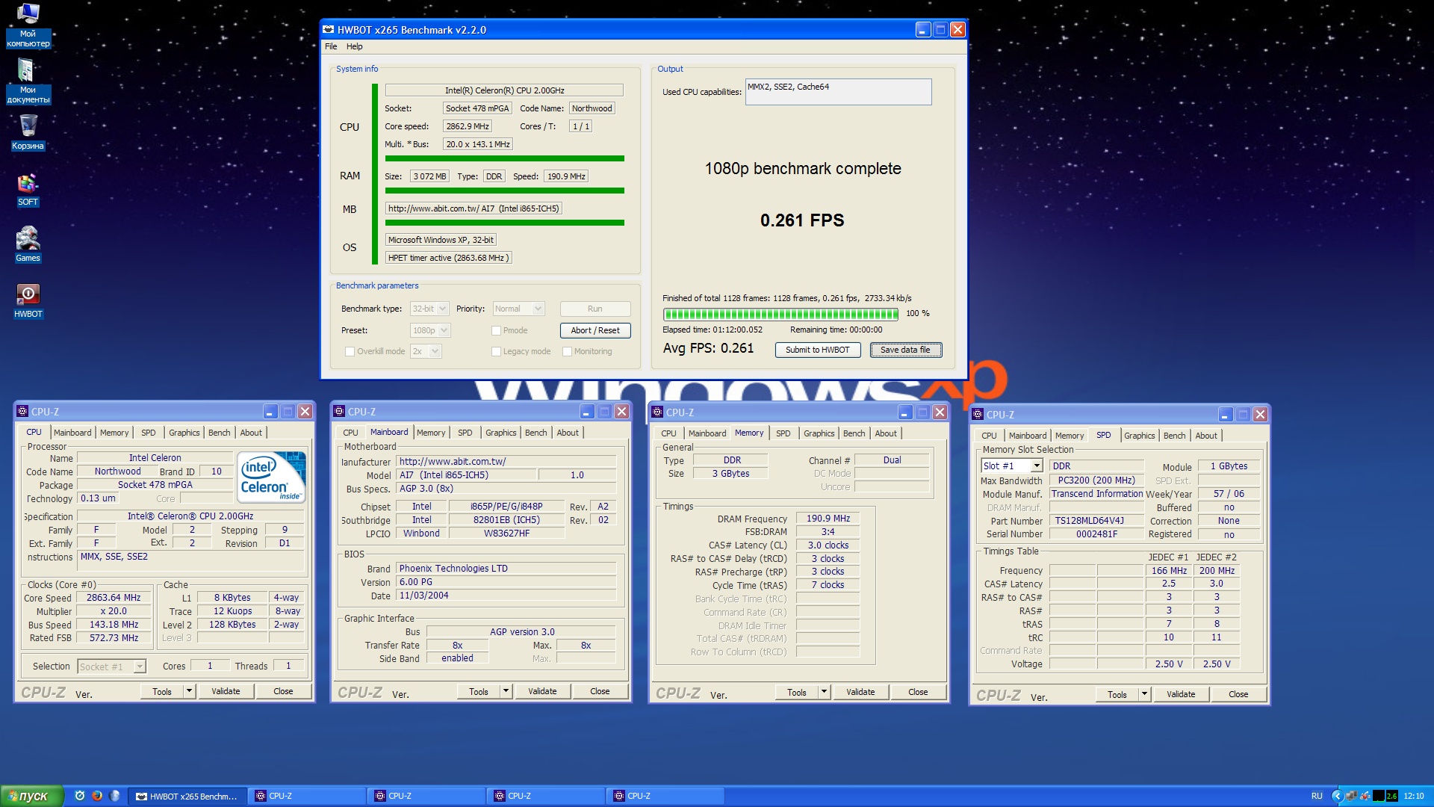1434x807 pixels.
Task: Click Save data file button
Action: click(906, 350)
